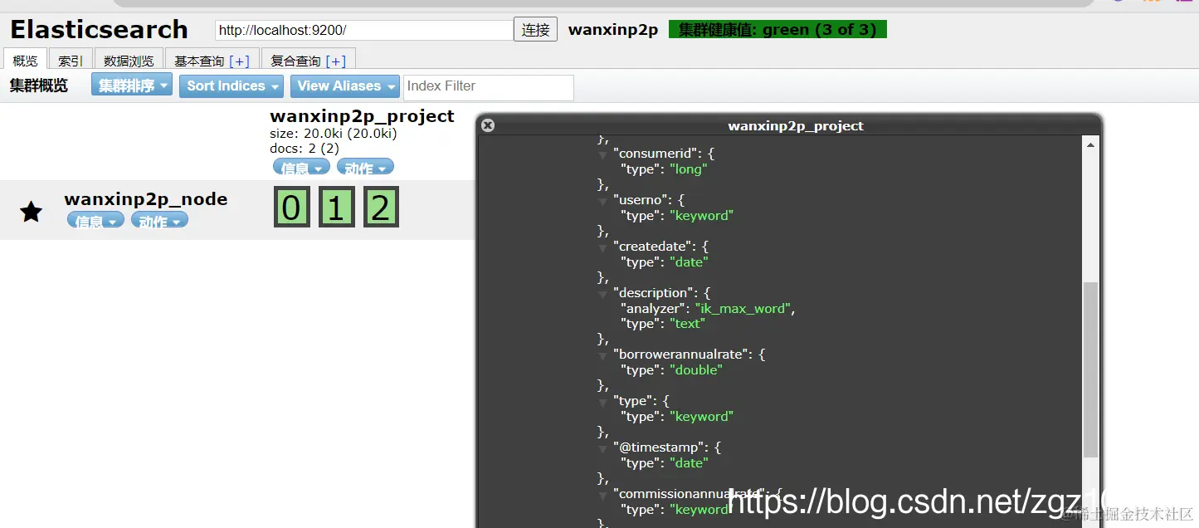Click the popup's vertical scrollbar thumb
This screenshot has height=528, width=1199.
click(1090, 369)
